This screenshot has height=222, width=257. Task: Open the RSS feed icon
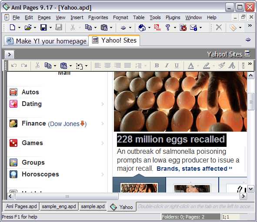[157, 27]
